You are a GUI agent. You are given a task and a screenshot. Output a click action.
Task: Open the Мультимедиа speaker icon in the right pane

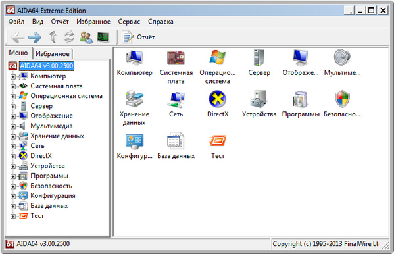pos(342,58)
